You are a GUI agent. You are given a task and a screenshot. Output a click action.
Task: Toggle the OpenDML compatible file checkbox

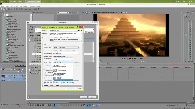pyautogui.click(x=44, y=83)
